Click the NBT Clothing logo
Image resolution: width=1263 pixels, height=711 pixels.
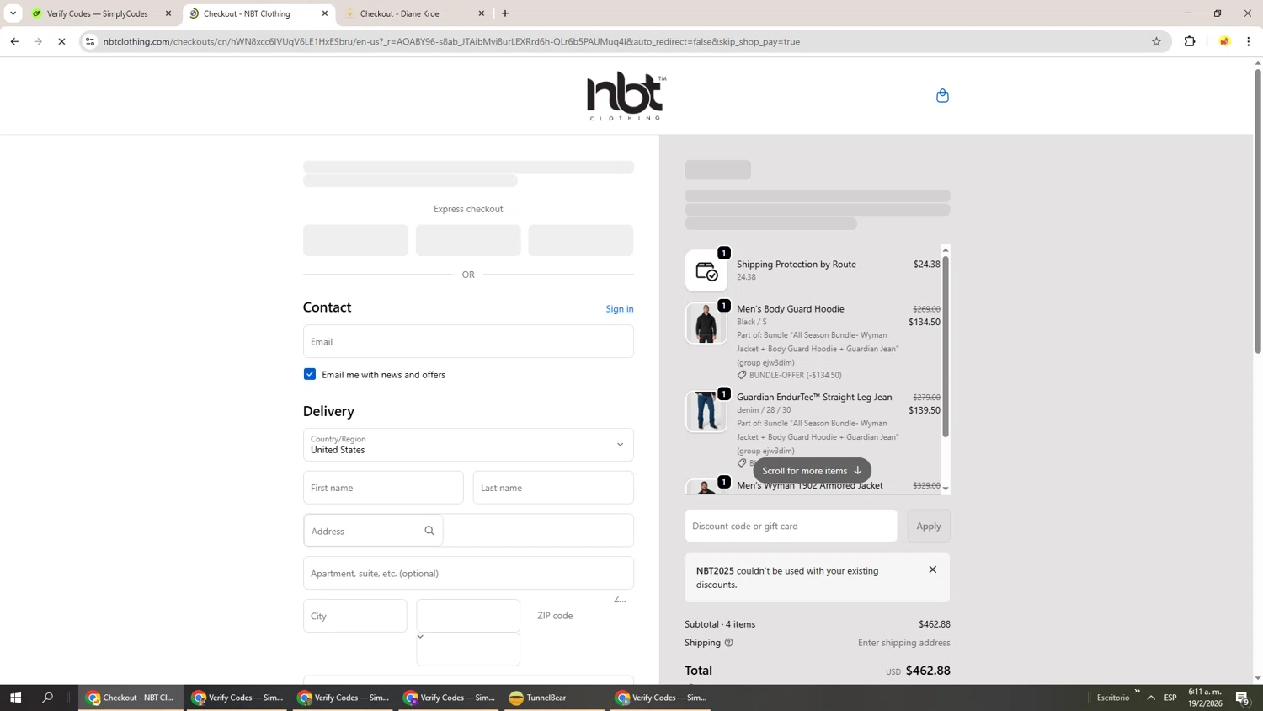pos(626,96)
